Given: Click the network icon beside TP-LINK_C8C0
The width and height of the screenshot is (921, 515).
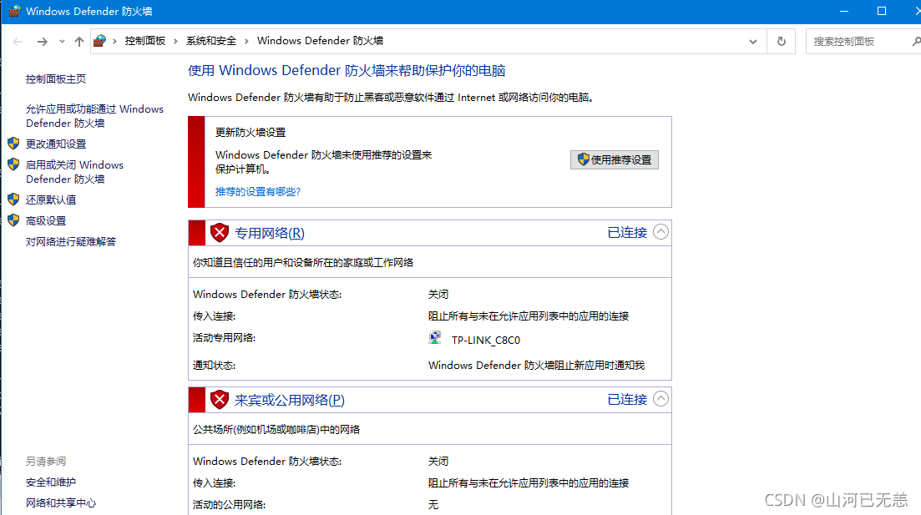Looking at the screenshot, I should pyautogui.click(x=435, y=338).
